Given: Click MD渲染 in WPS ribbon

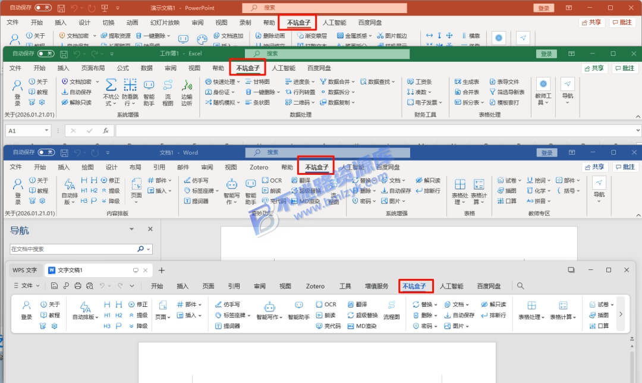Looking at the screenshot, I should (362, 326).
